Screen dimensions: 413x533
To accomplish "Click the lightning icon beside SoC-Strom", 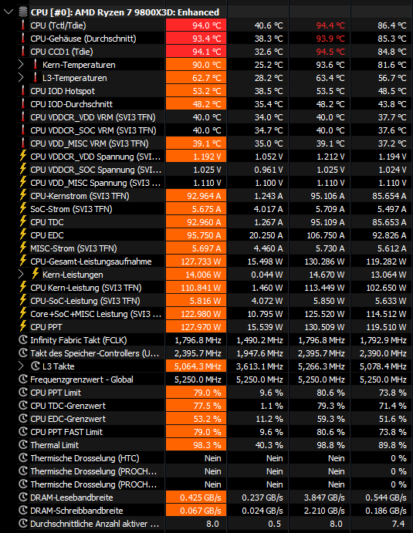I will point(23,209).
